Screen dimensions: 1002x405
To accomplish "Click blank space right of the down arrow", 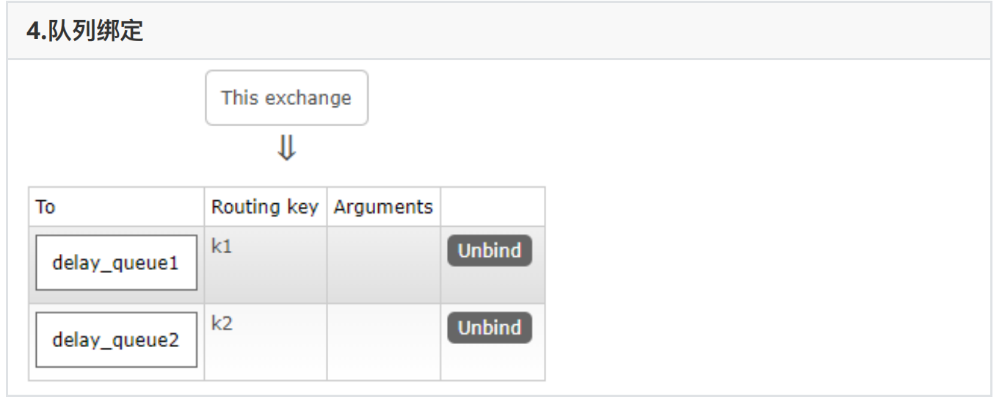I will point(440,149).
